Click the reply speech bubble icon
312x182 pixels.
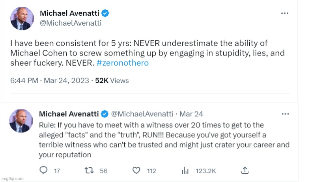coord(44,171)
